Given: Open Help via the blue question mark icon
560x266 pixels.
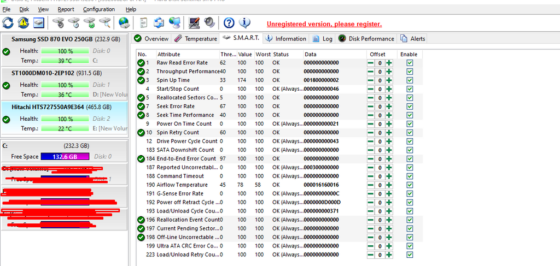Looking at the screenshot, I should pyautogui.click(x=229, y=23).
